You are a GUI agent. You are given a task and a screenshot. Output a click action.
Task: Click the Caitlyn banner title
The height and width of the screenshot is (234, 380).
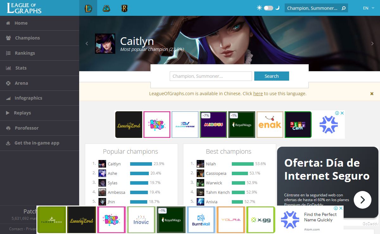[137, 41]
